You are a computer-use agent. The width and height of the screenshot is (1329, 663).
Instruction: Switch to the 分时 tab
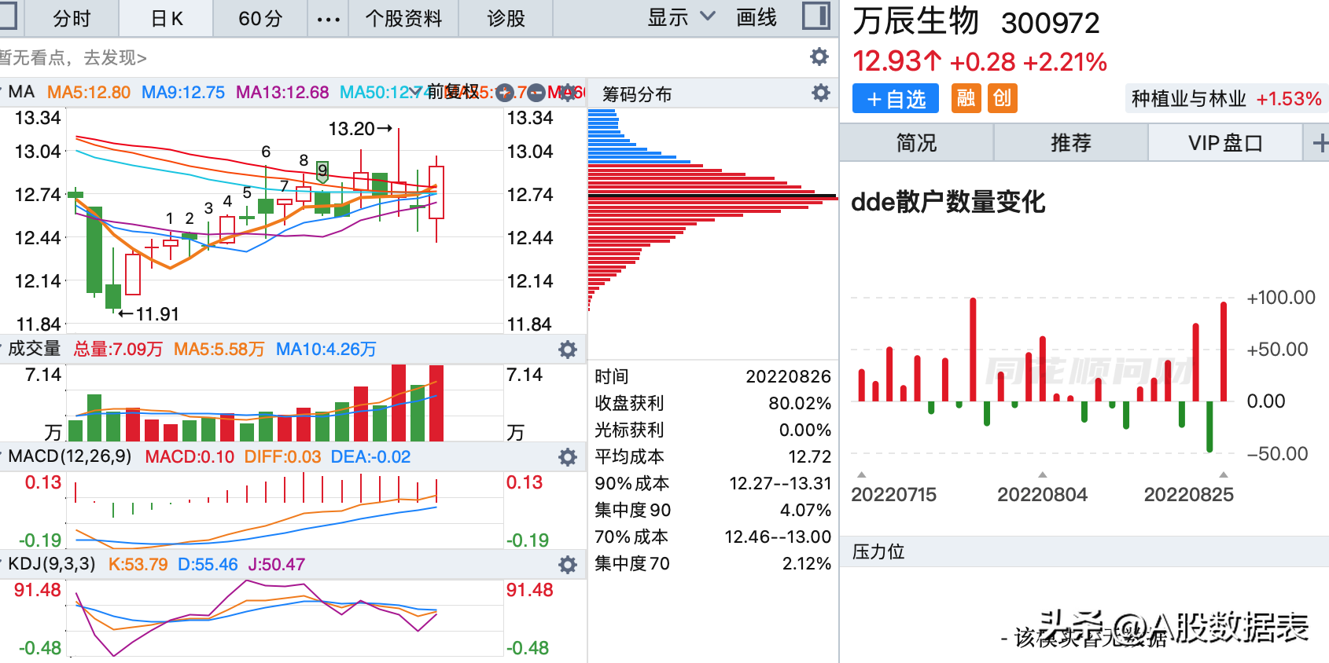pos(72,19)
